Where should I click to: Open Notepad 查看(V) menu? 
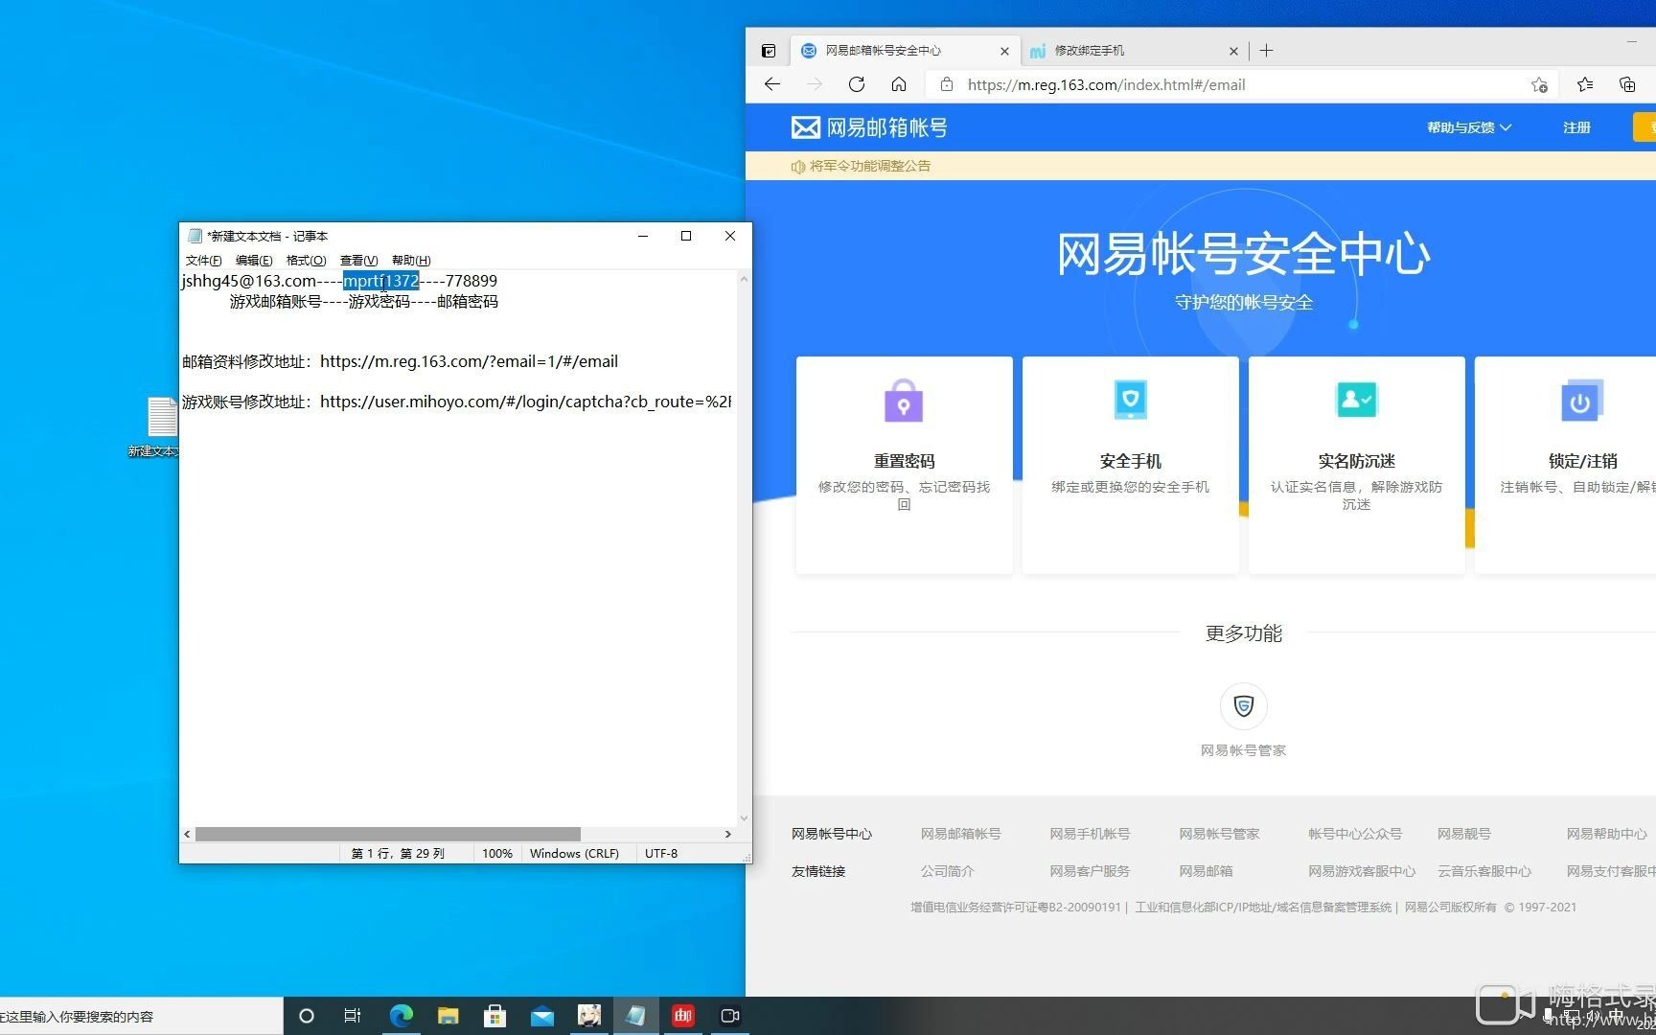(358, 261)
